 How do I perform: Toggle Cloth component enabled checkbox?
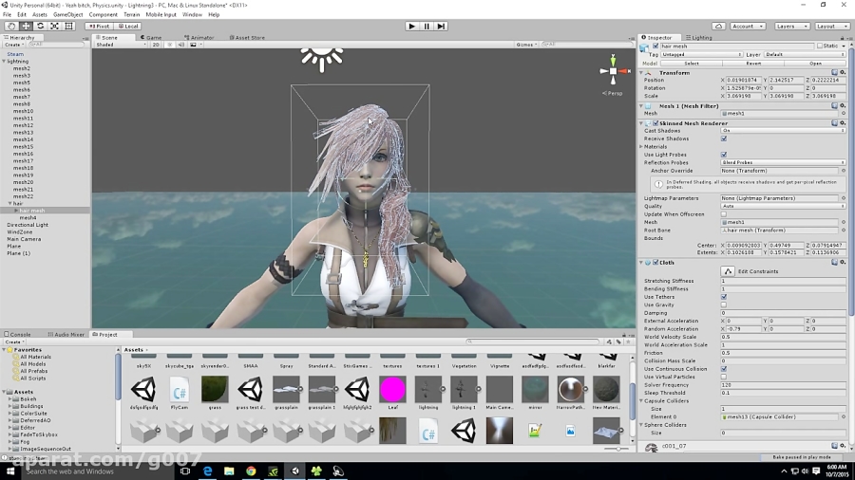coord(655,263)
